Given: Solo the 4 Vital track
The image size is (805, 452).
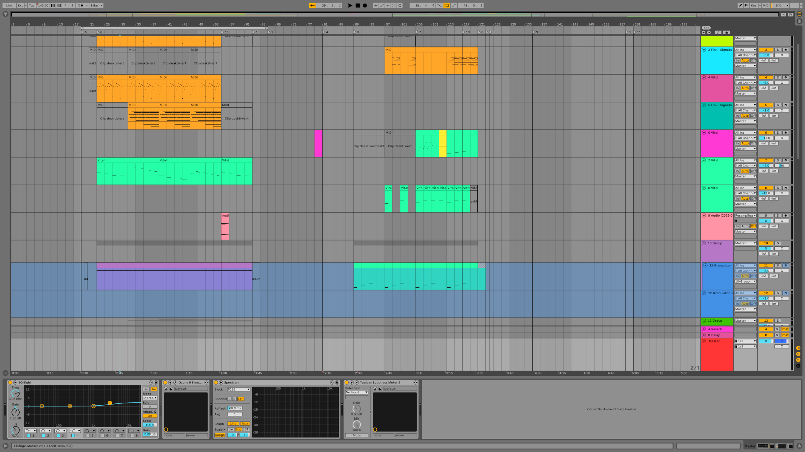Looking at the screenshot, I should [x=777, y=77].
